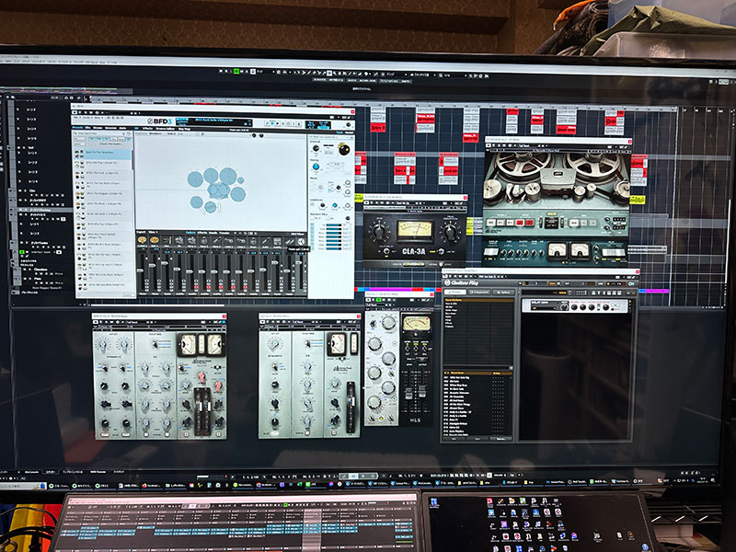The image size is (736, 552).
Task: Click the green highlighted tool in Cubase top toolbar
Action: (236, 72)
